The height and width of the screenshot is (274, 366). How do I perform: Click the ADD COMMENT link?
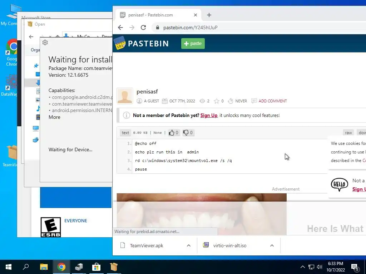click(273, 101)
